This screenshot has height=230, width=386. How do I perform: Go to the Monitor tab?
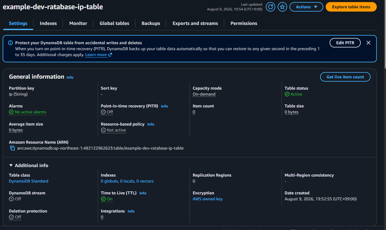click(78, 23)
